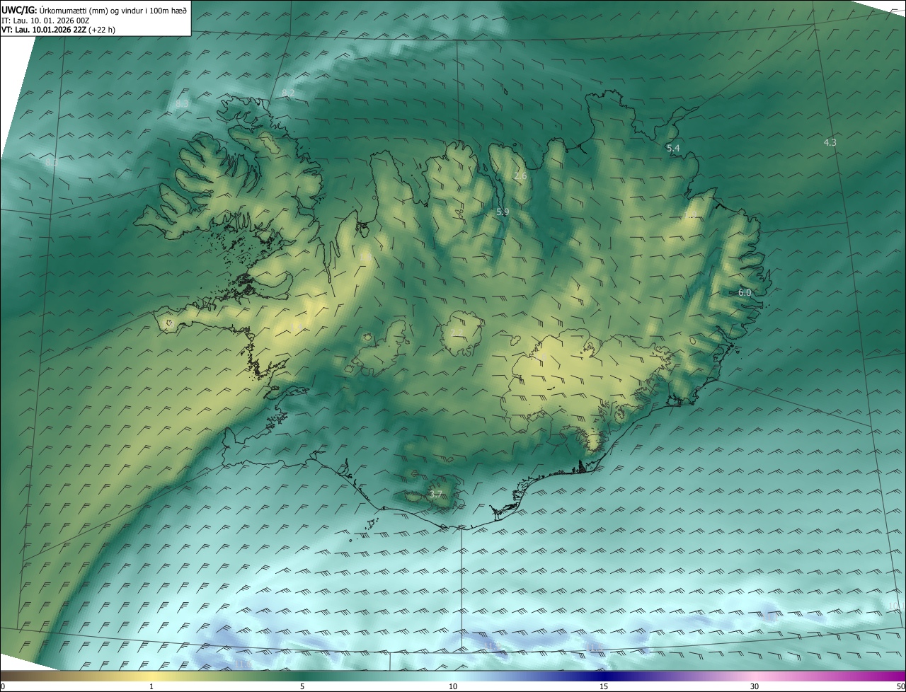Click the '50' tick on the color scale
Viewport: 906px width, 692px height.
click(900, 686)
